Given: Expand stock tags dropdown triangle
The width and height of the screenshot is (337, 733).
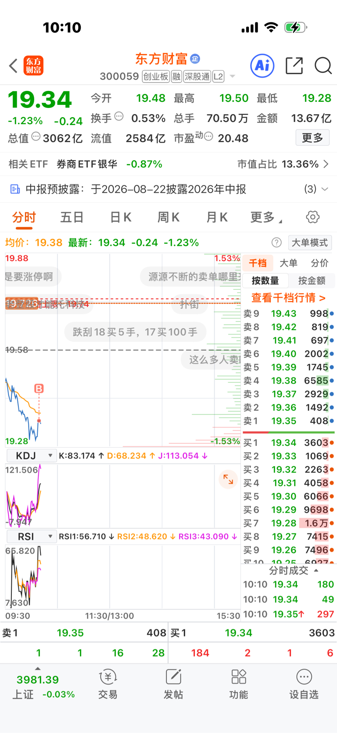Looking at the screenshot, I should tap(233, 76).
